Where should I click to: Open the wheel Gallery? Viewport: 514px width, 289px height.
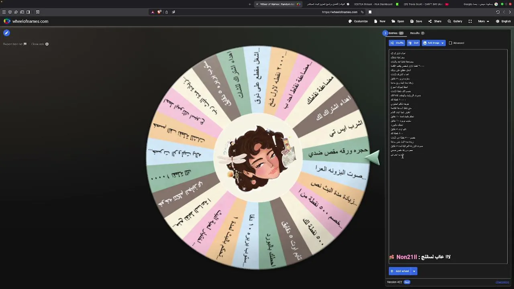(x=455, y=21)
